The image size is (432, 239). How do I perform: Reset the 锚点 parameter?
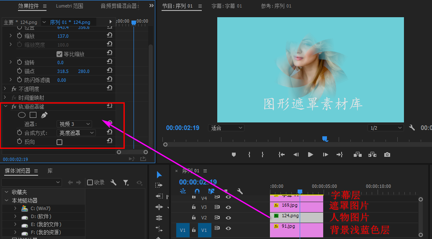pos(109,70)
